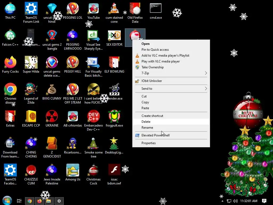Select Paste in the context menu
Image resolution: width=273 pixels, height=205 pixels.
171,108
